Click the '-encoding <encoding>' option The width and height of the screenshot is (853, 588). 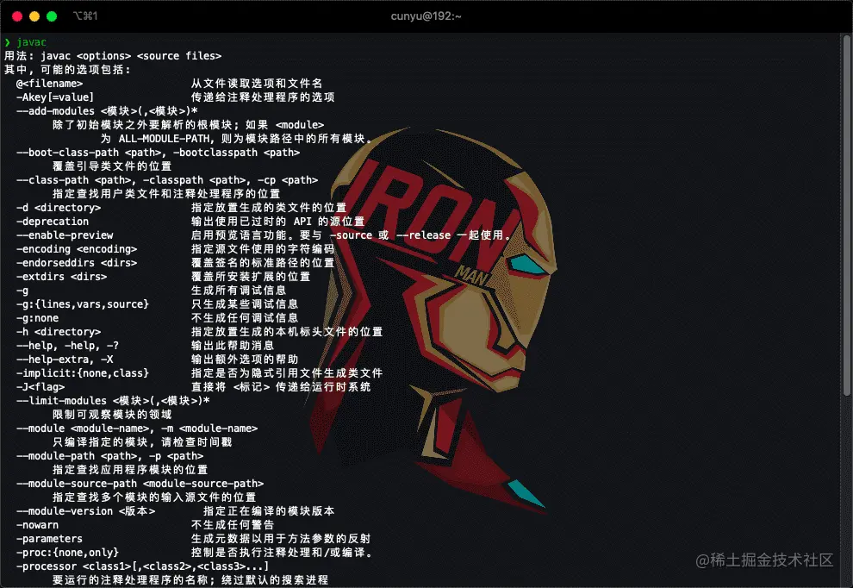(x=77, y=249)
